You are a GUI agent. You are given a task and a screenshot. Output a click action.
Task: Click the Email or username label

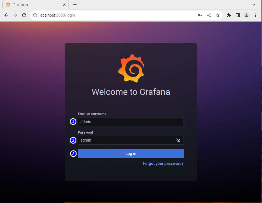(x=92, y=114)
